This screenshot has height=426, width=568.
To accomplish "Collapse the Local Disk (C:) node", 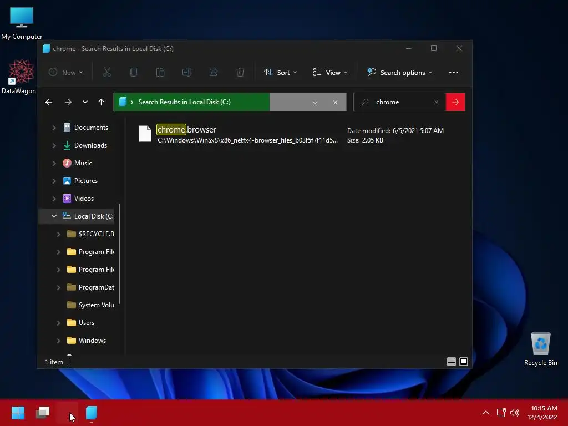I will coord(54,216).
